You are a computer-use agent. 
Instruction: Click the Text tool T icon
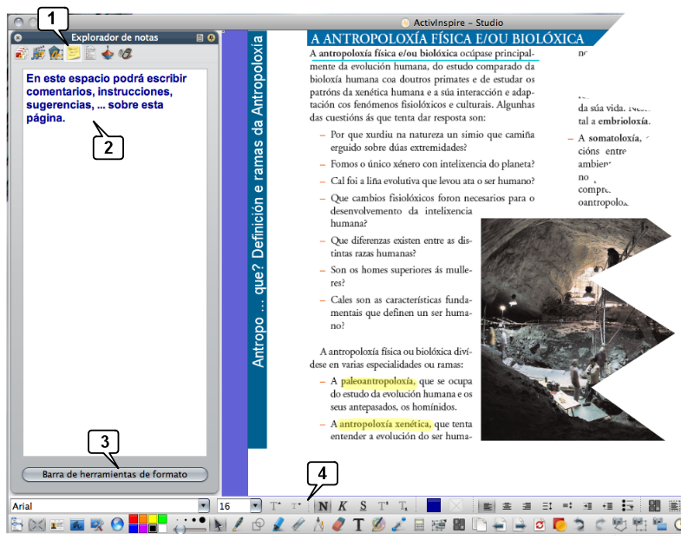[x=359, y=525]
